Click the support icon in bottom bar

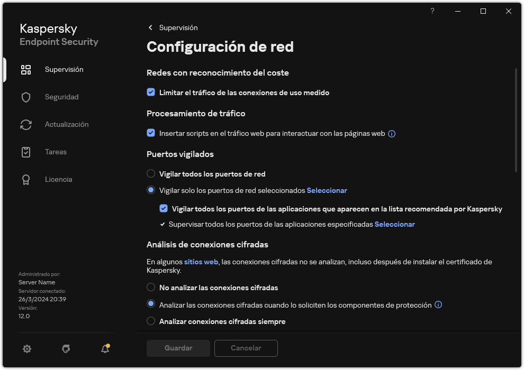(65, 349)
